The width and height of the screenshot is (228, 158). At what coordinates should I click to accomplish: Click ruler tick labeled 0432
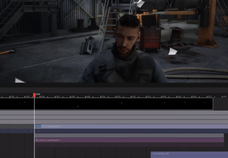coord(58,96)
